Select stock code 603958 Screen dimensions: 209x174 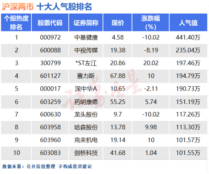[x=51, y=127]
